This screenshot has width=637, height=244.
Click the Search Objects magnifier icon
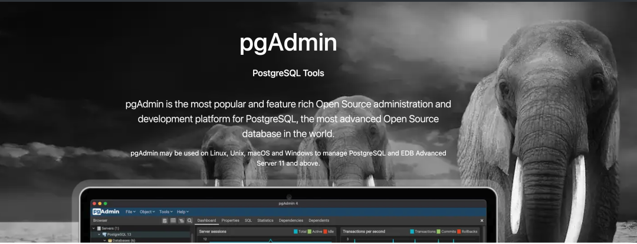pos(189,220)
